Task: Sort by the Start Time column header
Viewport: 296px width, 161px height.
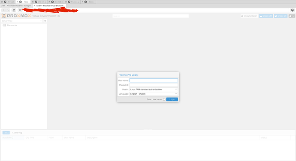Action: point(12,138)
